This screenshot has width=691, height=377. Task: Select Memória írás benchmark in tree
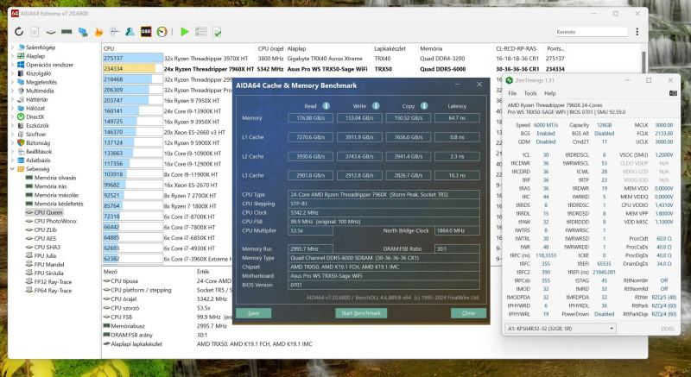51,186
